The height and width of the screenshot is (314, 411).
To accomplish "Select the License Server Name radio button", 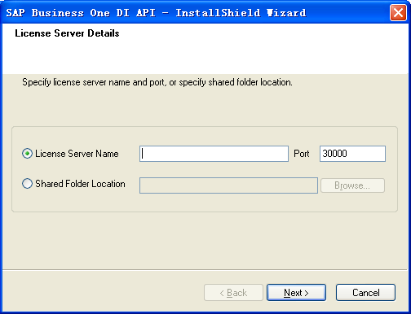I will 27,154.
